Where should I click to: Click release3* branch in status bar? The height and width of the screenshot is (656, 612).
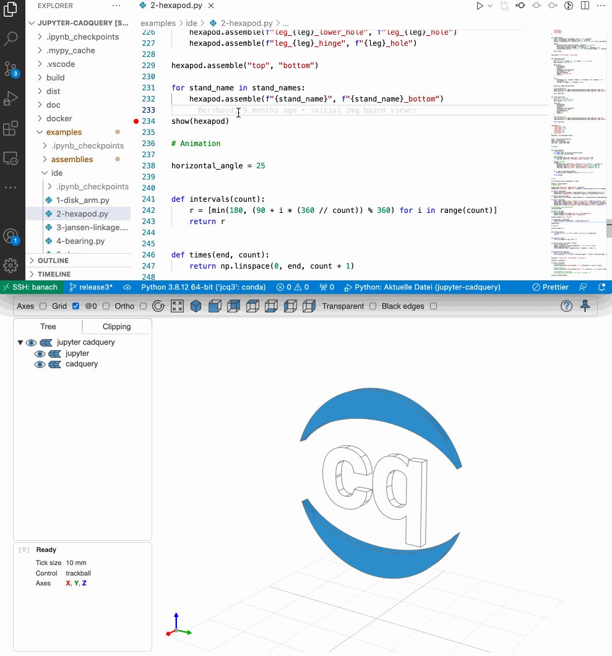click(x=91, y=287)
